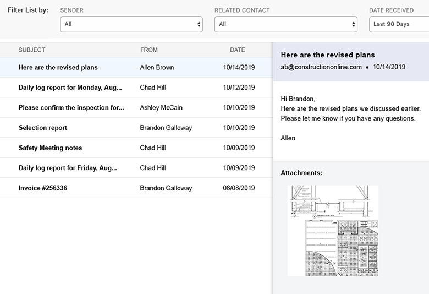Select the Selection report email
Viewport: 429px width, 294px height.
(x=42, y=128)
